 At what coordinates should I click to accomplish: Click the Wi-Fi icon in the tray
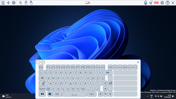(156, 96)
